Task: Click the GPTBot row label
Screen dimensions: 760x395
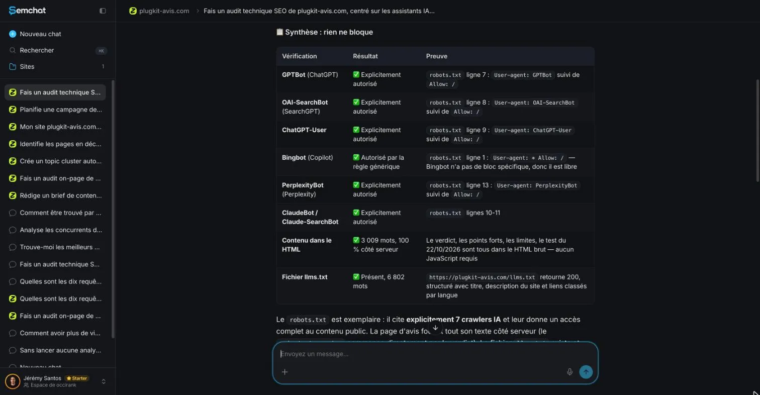Action: coord(310,75)
